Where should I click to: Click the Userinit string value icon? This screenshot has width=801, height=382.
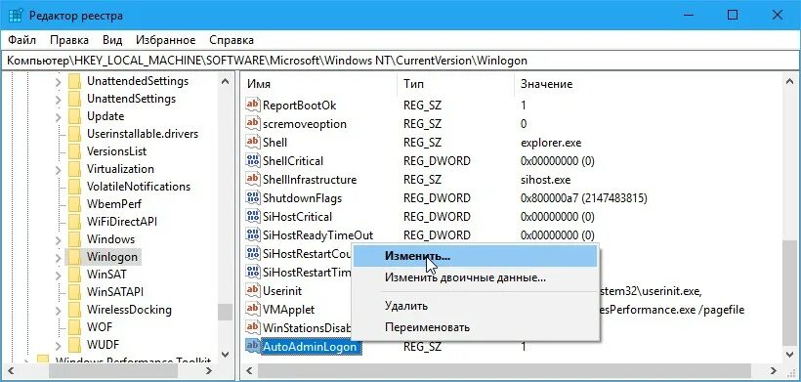click(x=253, y=290)
